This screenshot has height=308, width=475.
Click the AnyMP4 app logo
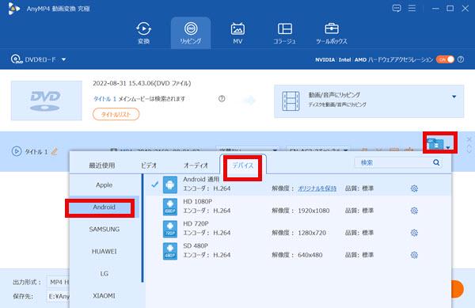(x=14, y=9)
